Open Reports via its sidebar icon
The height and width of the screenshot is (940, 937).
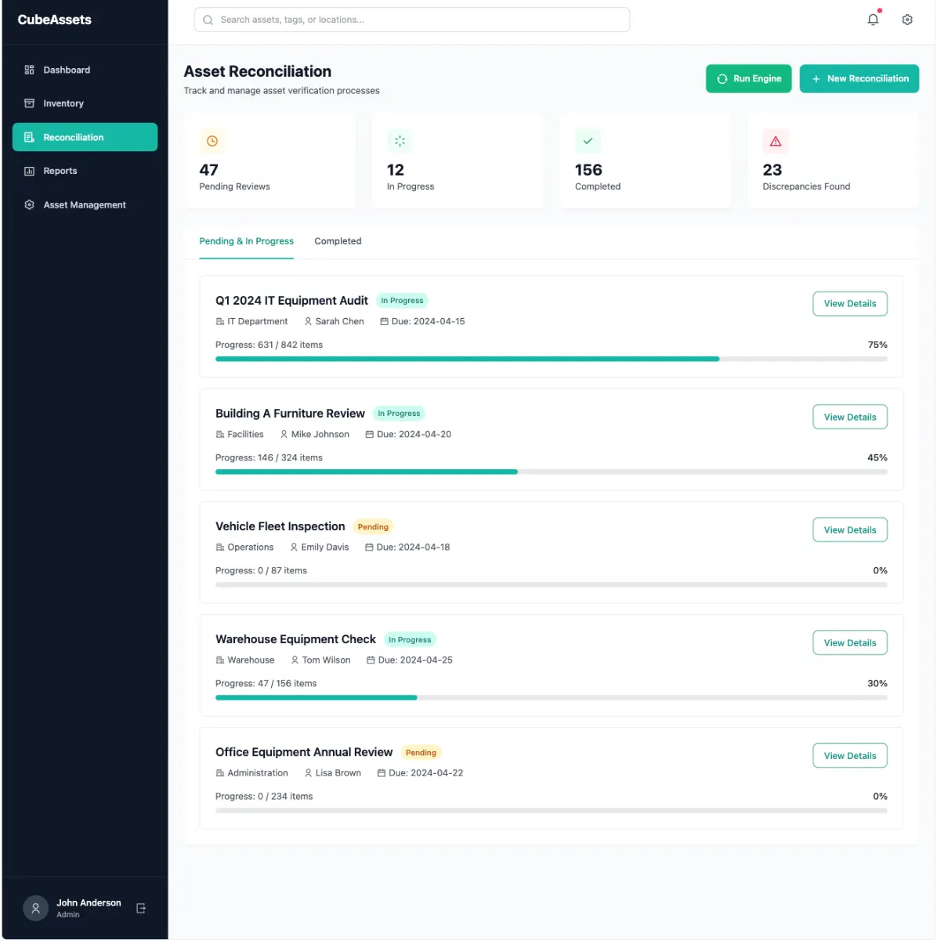pyautogui.click(x=29, y=171)
